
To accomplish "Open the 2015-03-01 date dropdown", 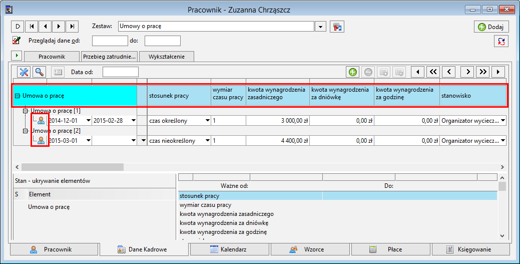I will tap(89, 140).
